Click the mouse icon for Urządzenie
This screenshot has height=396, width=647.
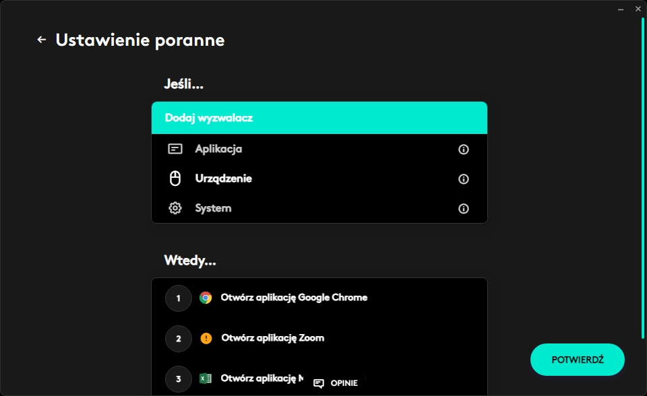175,178
